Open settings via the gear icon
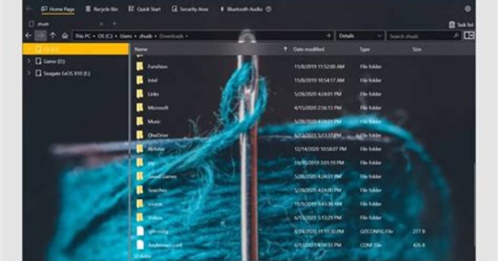The image size is (498, 261). (x=468, y=9)
